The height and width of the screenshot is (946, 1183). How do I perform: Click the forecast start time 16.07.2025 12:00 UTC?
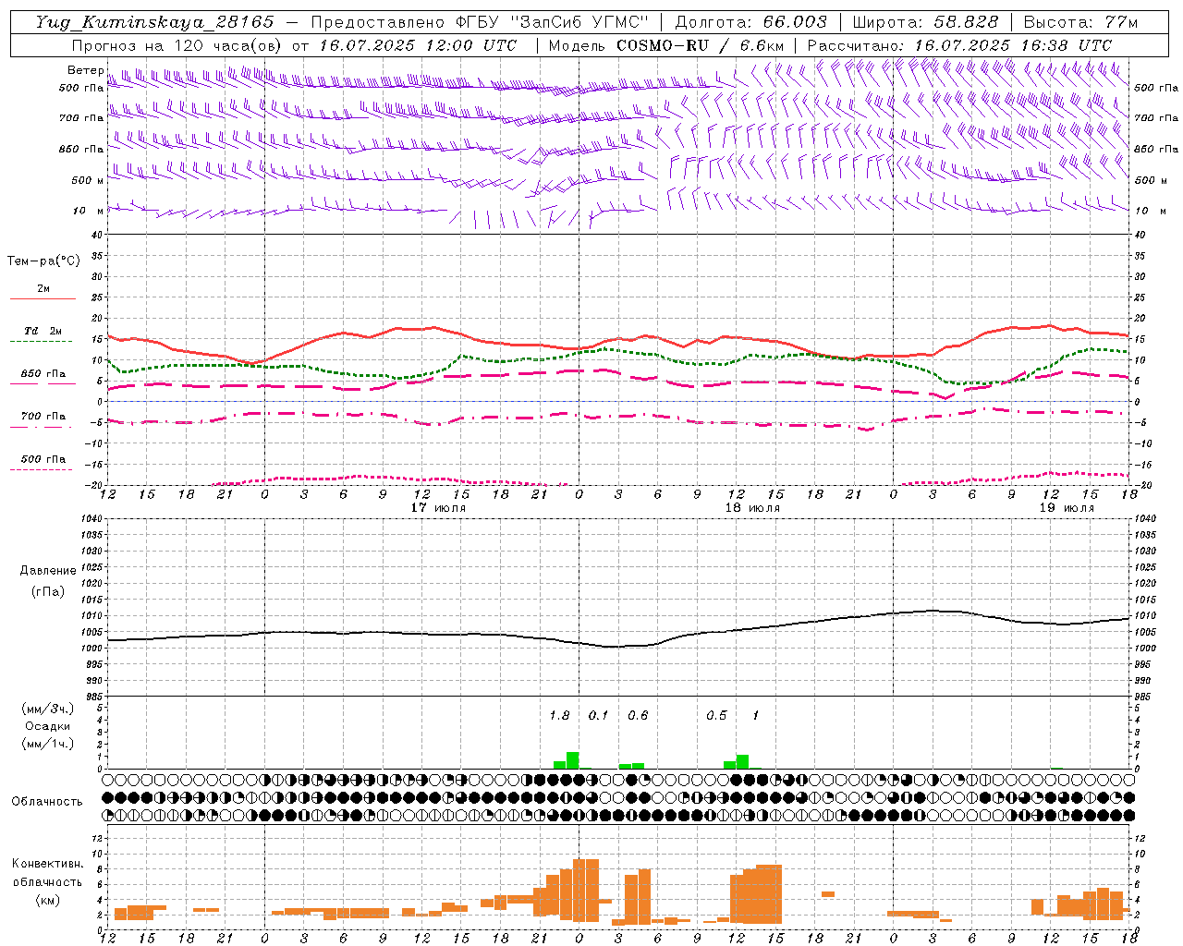click(418, 45)
